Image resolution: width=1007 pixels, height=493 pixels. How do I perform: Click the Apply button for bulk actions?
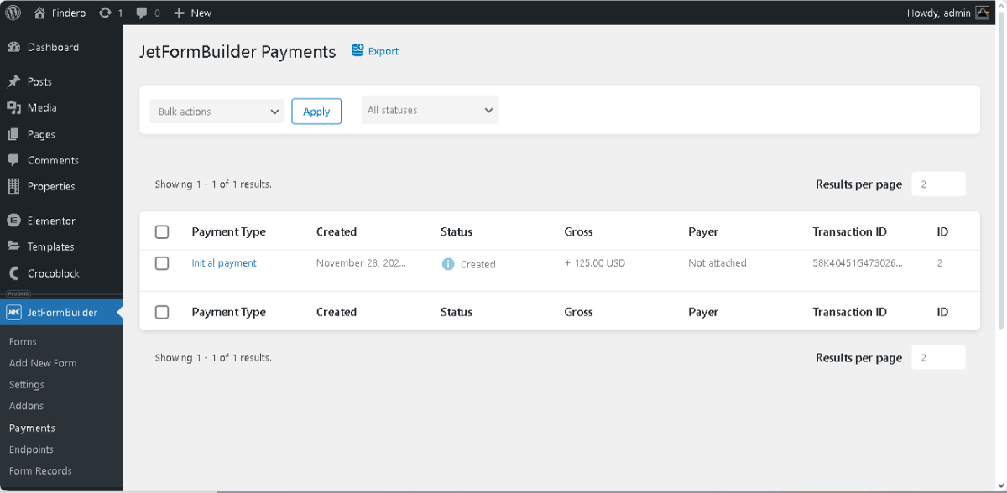316,111
